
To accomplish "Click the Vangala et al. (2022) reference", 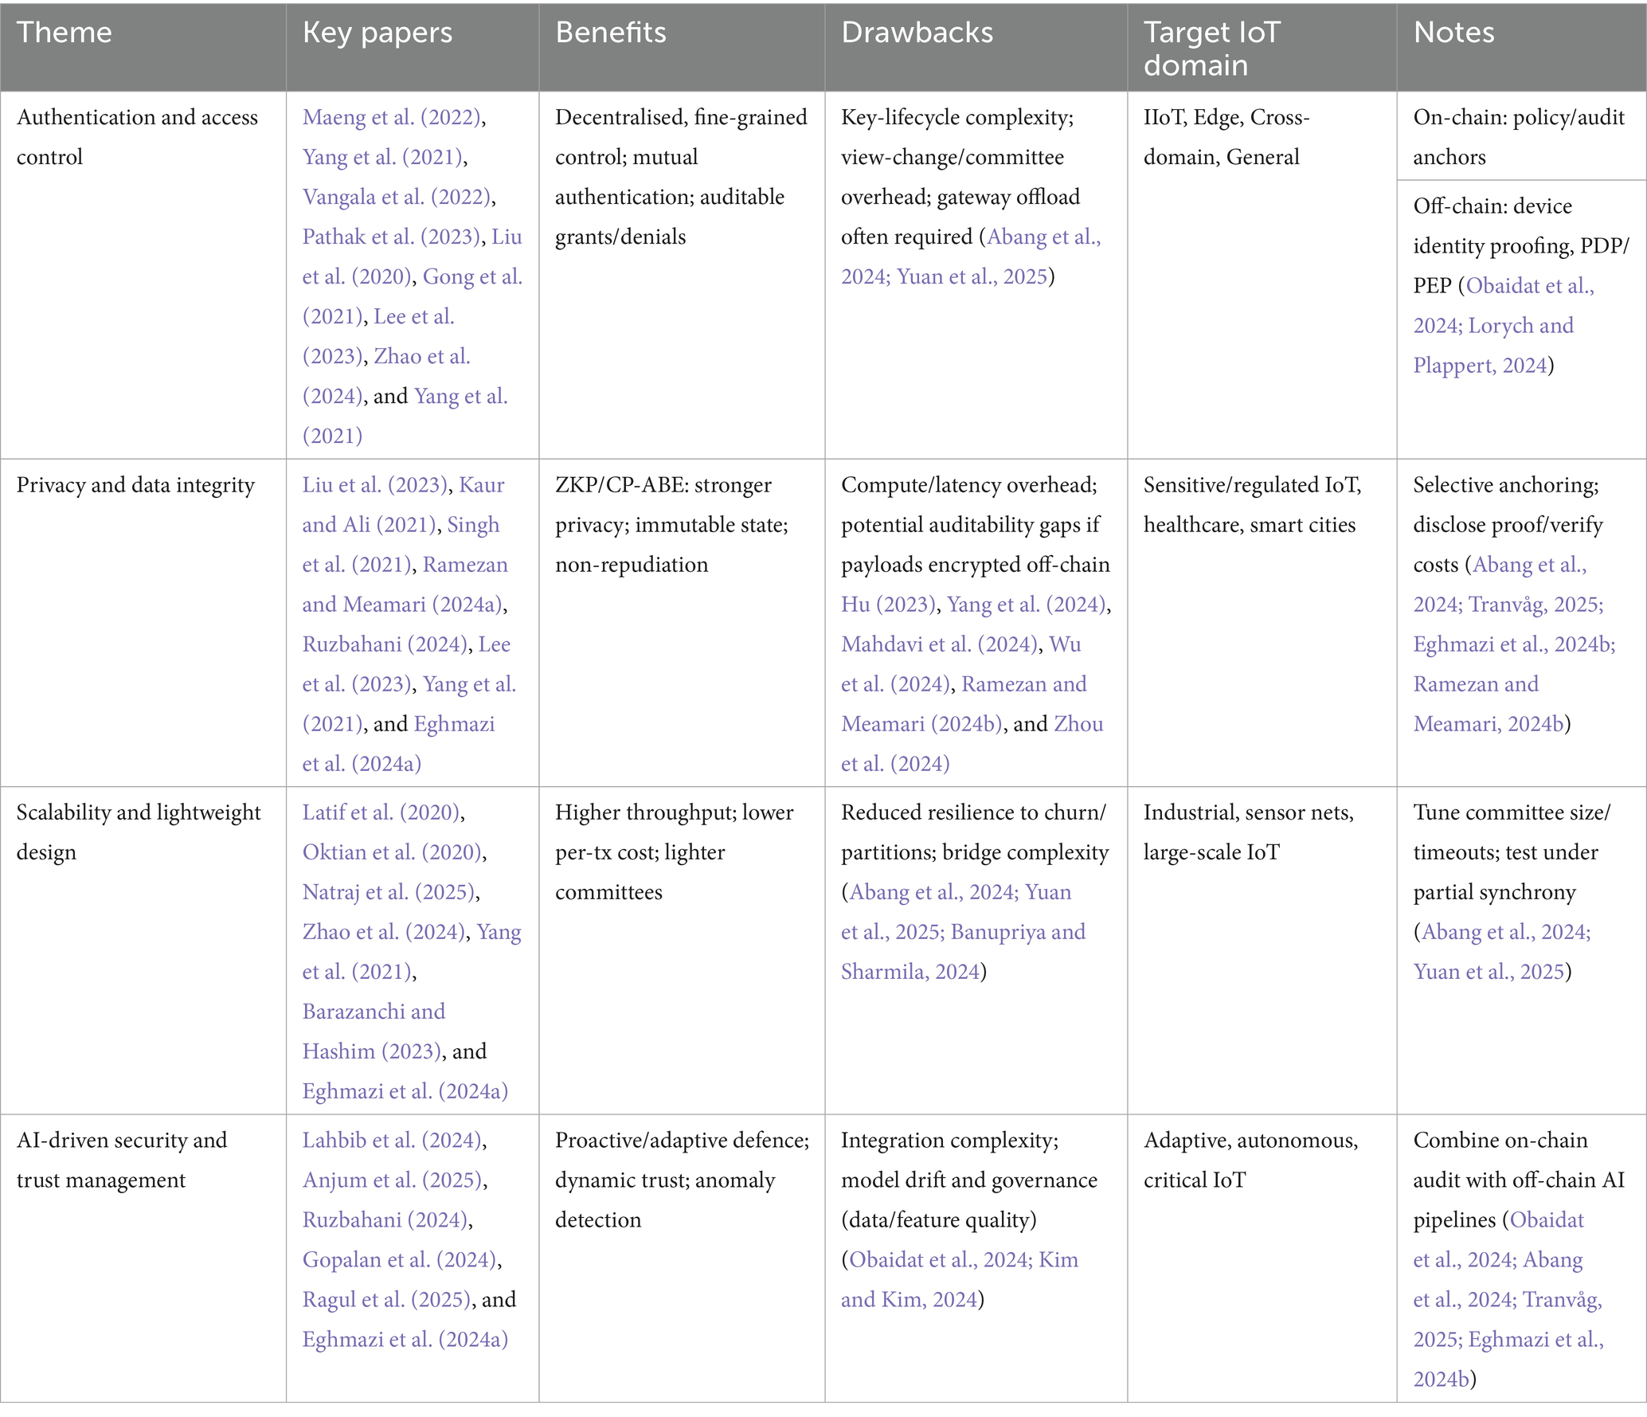I will (x=396, y=197).
